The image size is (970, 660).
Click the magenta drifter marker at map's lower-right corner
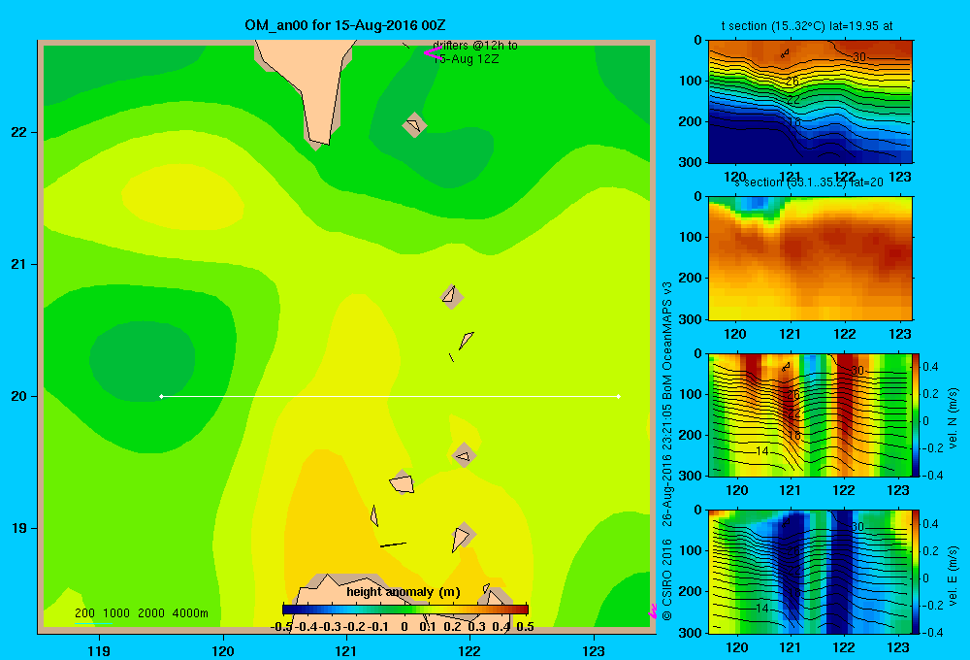coord(653,611)
